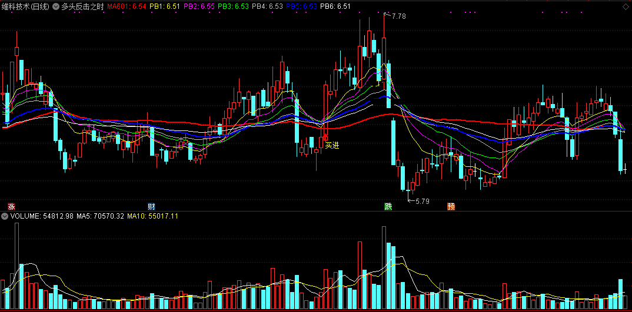Open the dropdown arrow beside 多头反击之时
Image resolution: width=632 pixels, height=312 pixels.
click(56, 6)
